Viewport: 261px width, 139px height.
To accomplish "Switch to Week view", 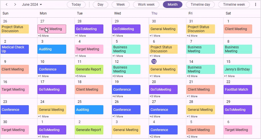I will [121, 5].
